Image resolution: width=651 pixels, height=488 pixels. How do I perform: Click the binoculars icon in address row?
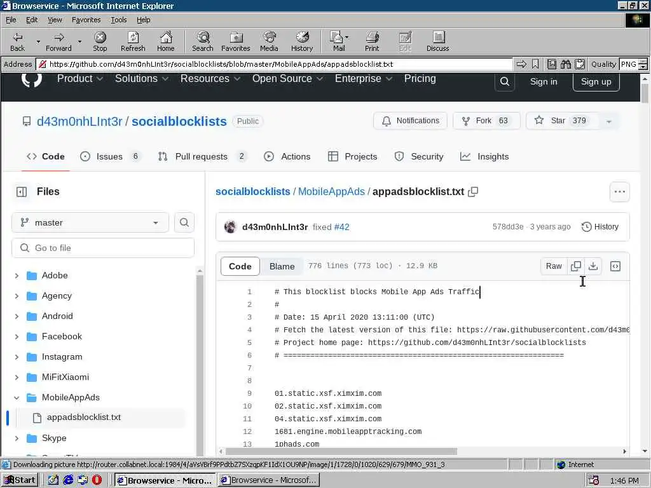[x=565, y=64]
